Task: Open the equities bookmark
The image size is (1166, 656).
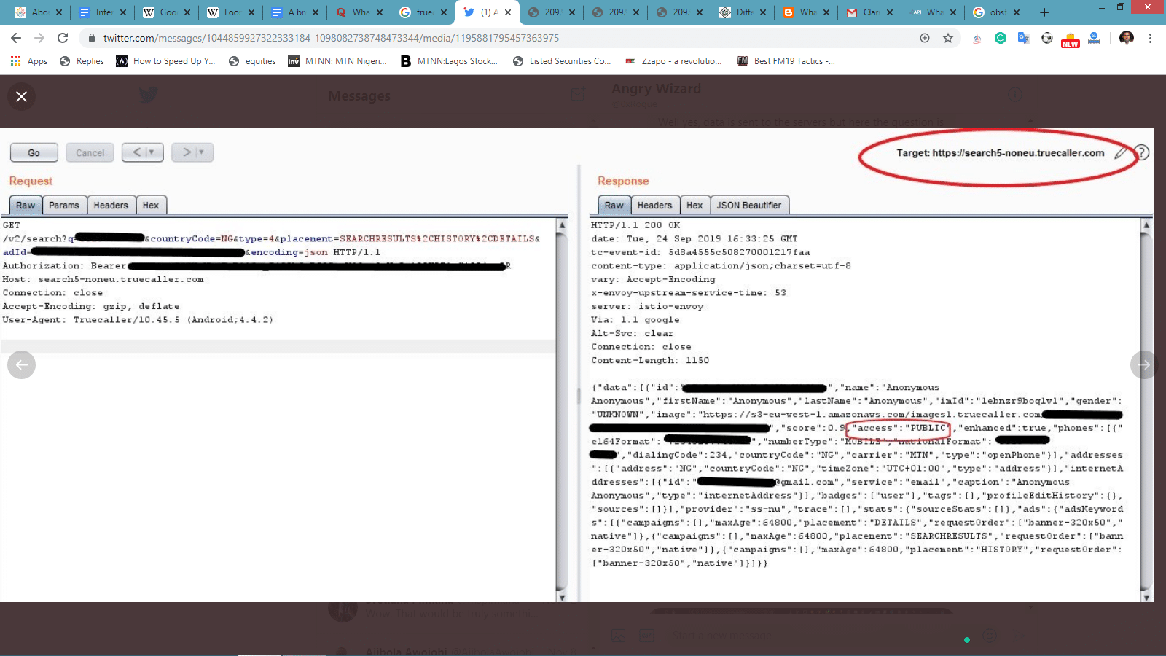Action: [252, 61]
